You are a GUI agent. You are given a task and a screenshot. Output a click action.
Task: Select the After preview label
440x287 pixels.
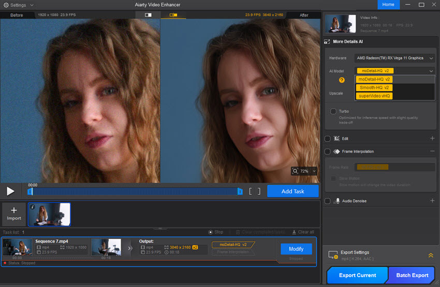[x=304, y=15]
